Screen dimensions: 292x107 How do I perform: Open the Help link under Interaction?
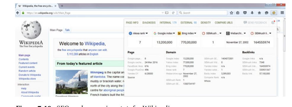coord(24,89)
